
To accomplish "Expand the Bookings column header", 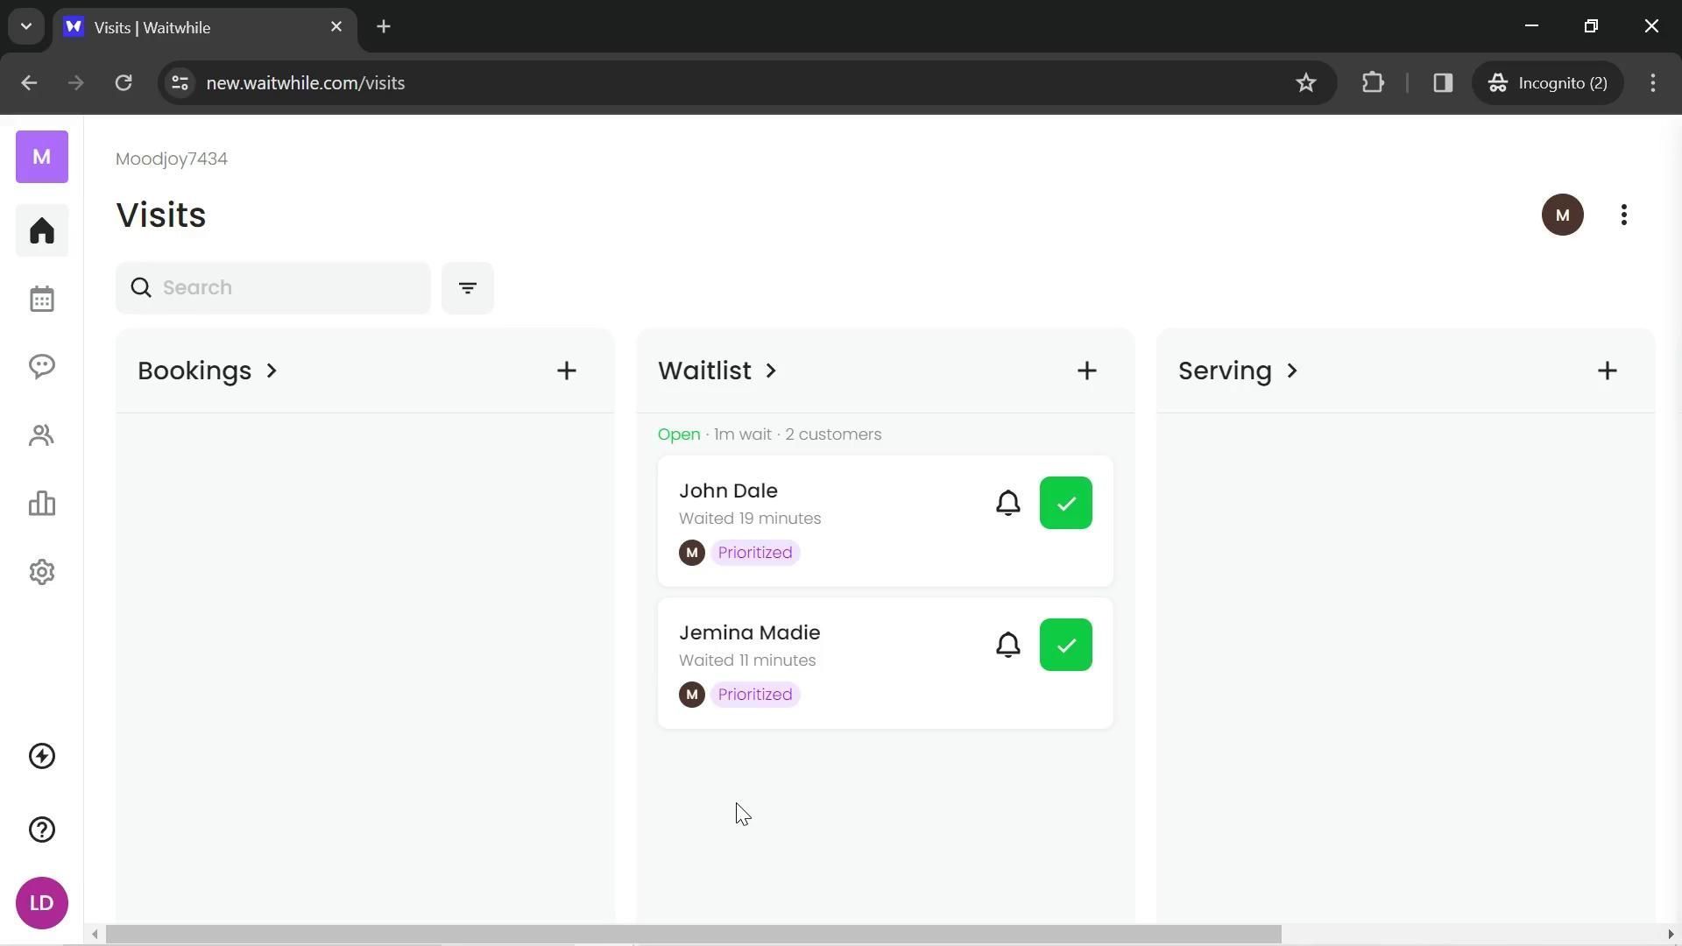I will coord(208,371).
